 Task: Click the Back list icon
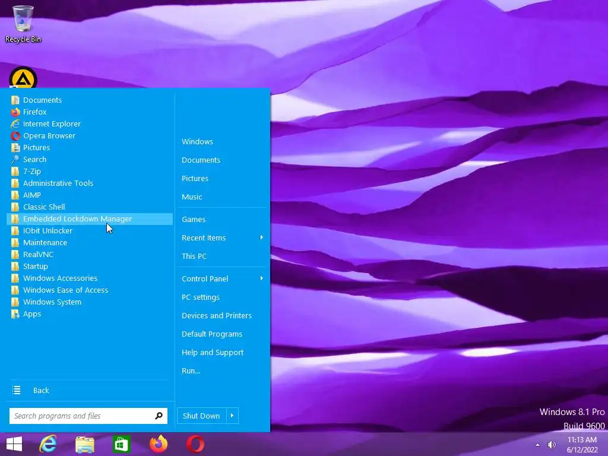(x=16, y=390)
